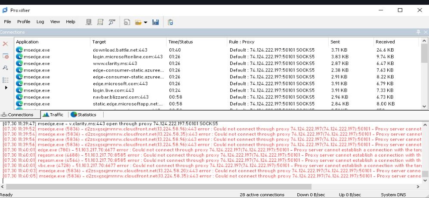429x198 pixels.
Task: Open the Profile menu
Action: coord(24,22)
